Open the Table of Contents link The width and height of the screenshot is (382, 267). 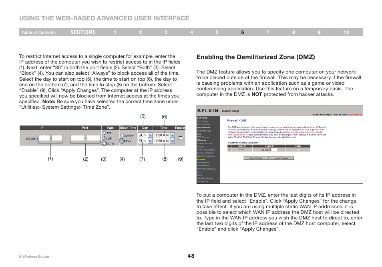pos(38,32)
